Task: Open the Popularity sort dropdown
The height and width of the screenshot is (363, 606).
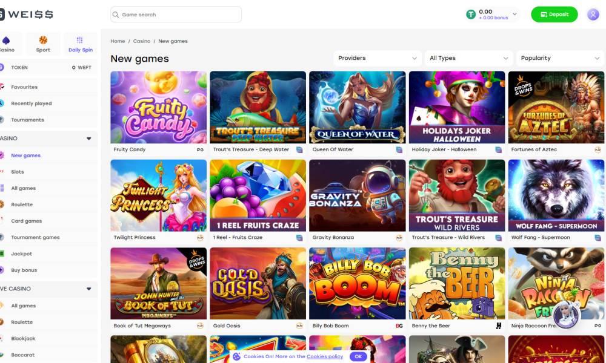Action: (560, 58)
